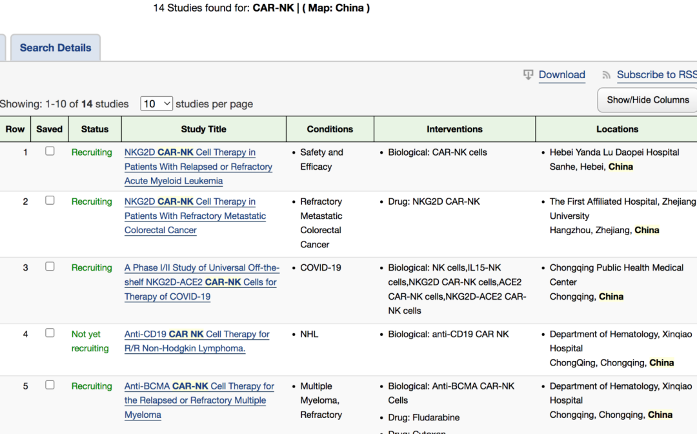Switch to the Search Details tab
Image resolution: width=697 pixels, height=434 pixels.
click(56, 48)
